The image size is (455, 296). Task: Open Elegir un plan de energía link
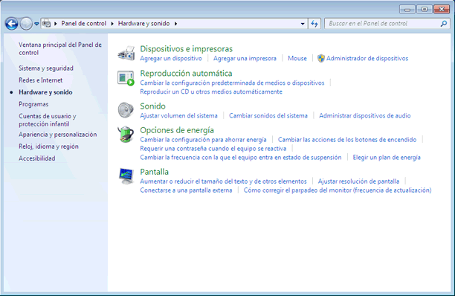tap(387, 158)
